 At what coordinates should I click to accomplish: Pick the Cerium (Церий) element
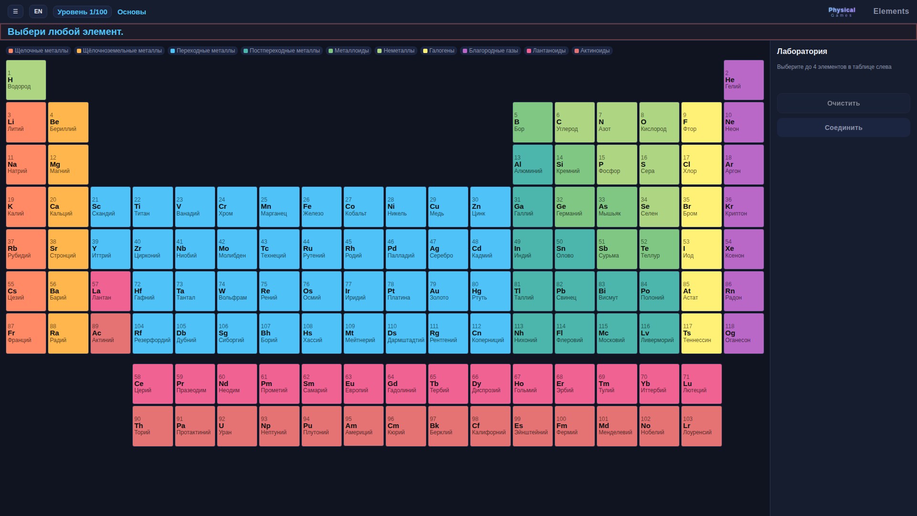click(x=153, y=384)
